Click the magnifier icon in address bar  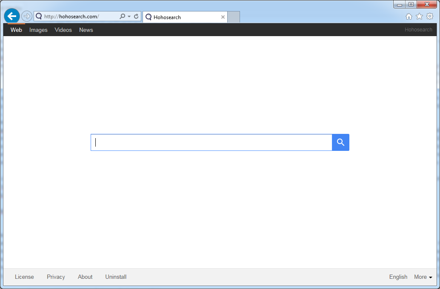point(123,16)
